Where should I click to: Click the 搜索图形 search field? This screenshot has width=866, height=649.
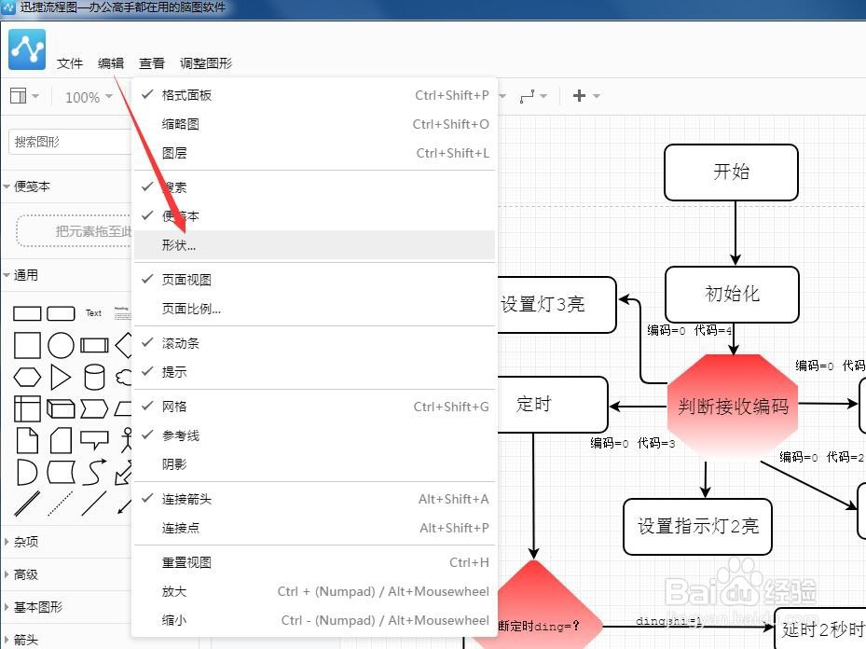pos(56,142)
